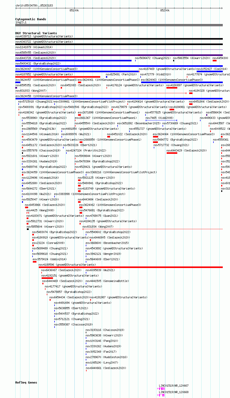
Task: Click nsv6451806 (Sedlazeck2020) label
Action: [x=209, y=102]
